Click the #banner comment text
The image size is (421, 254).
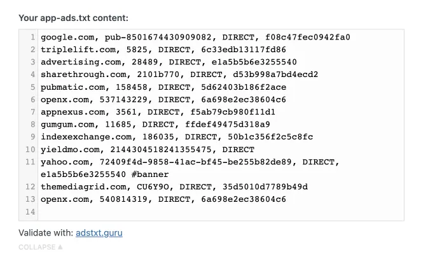(150, 174)
